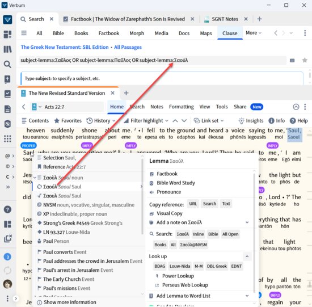Viewport: 312px width, 307px height.
Task: Go back in the NRSV panel
Action: click(x=24, y=107)
